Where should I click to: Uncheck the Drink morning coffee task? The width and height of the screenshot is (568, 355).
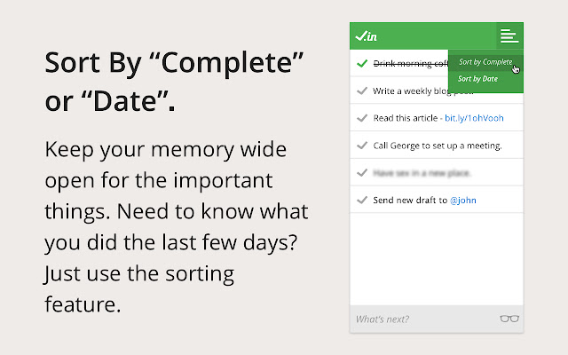(361, 64)
